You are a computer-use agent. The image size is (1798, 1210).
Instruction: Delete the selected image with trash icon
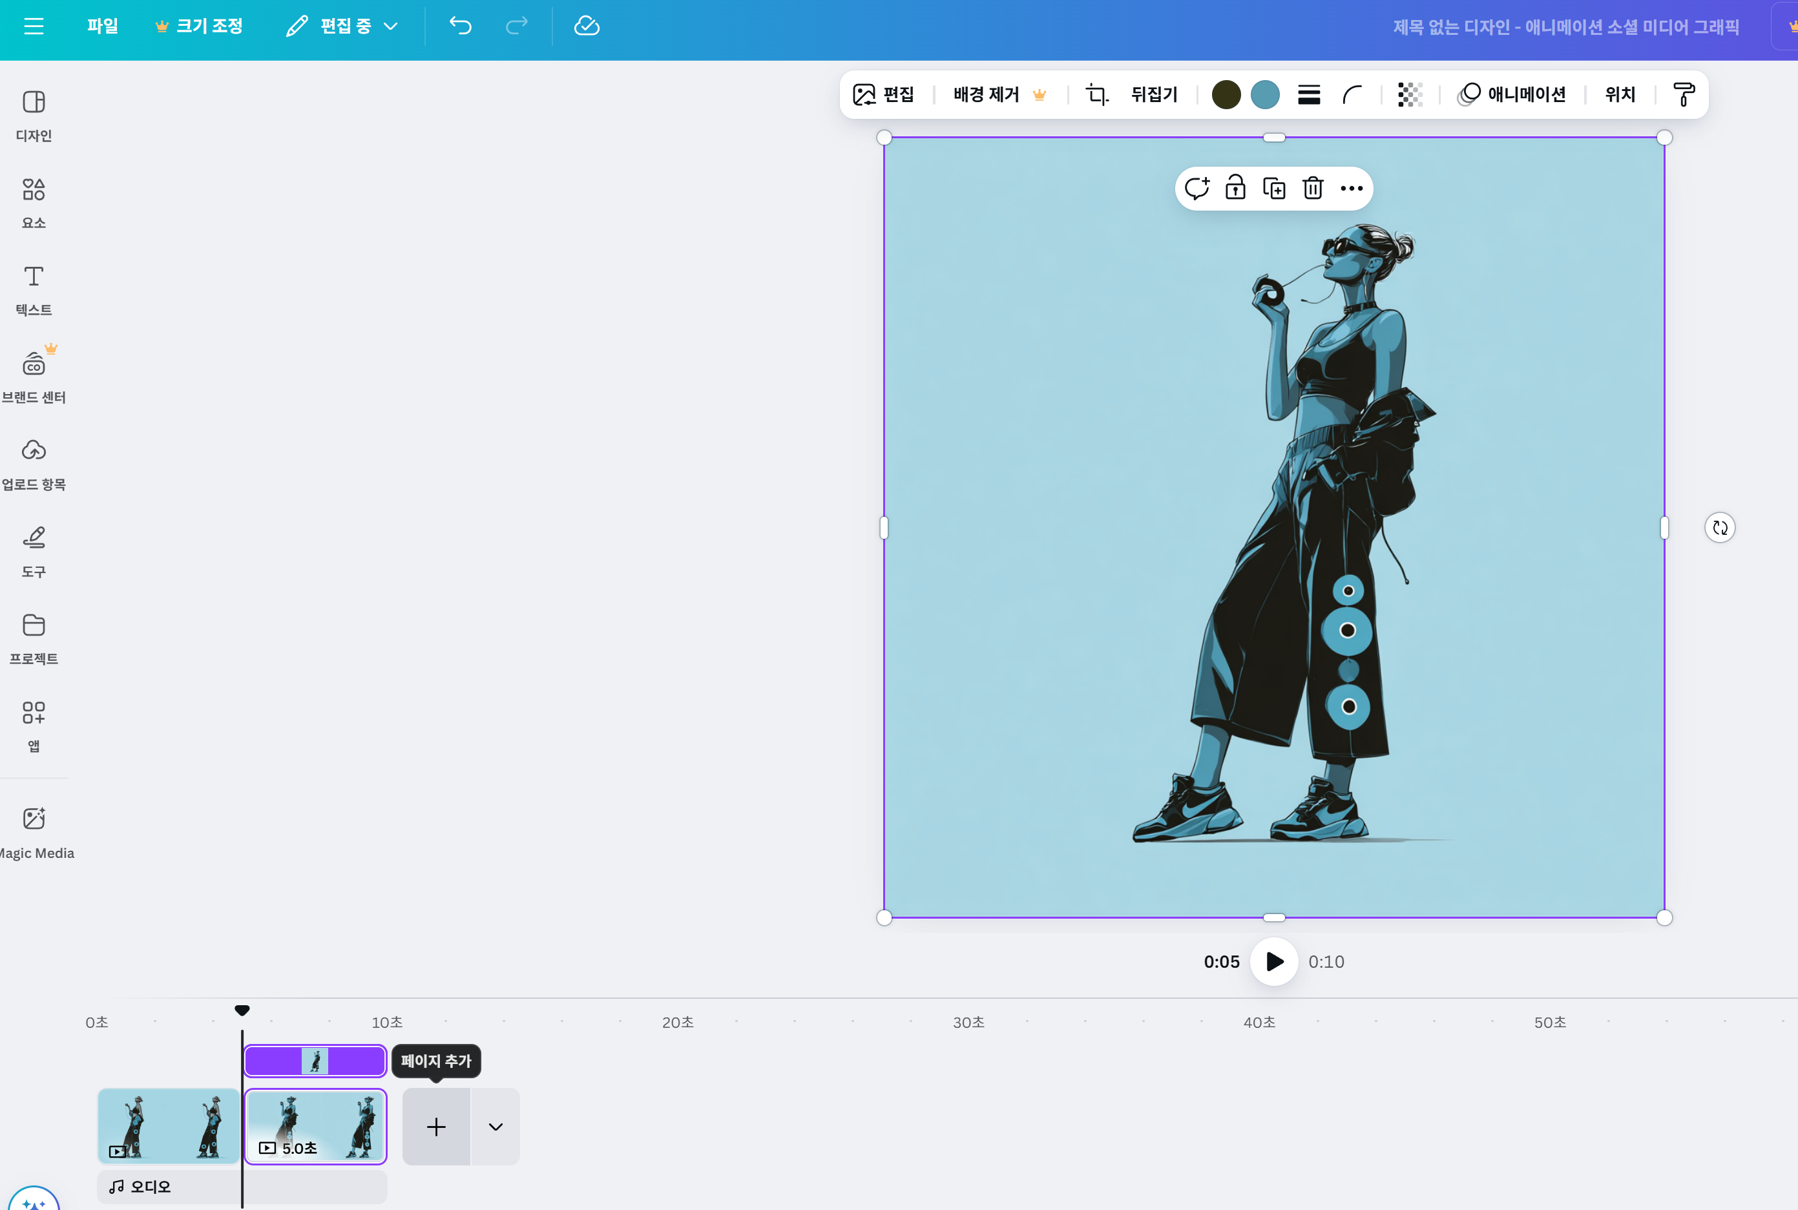[x=1313, y=188]
